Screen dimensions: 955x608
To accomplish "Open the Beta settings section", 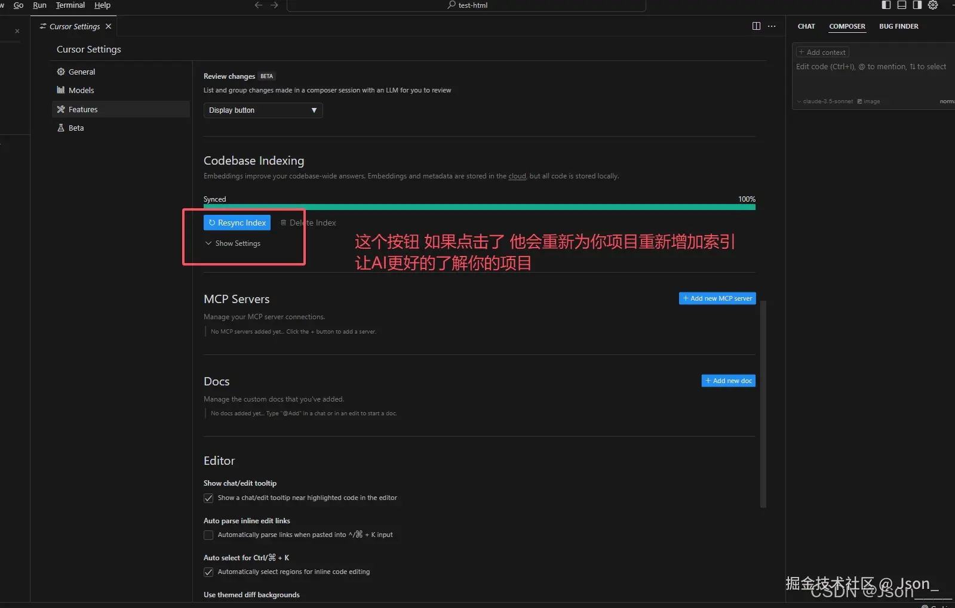I will [x=121, y=128].
